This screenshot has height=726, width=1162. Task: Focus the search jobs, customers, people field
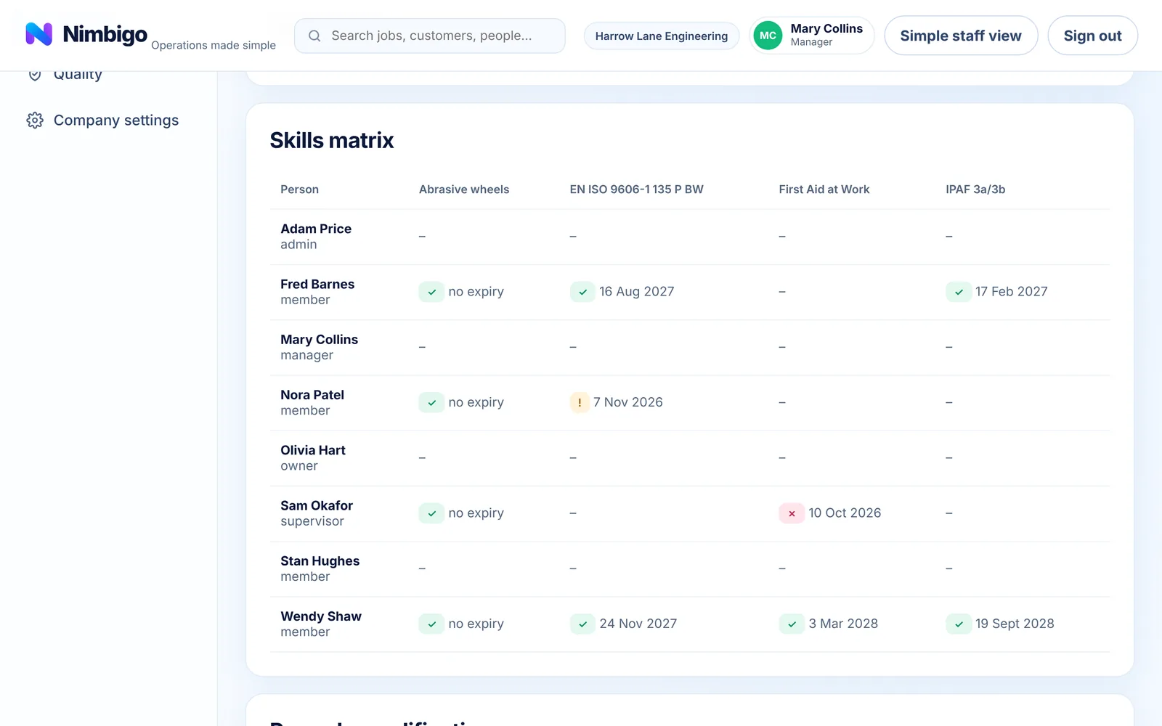pyautogui.click(x=430, y=36)
